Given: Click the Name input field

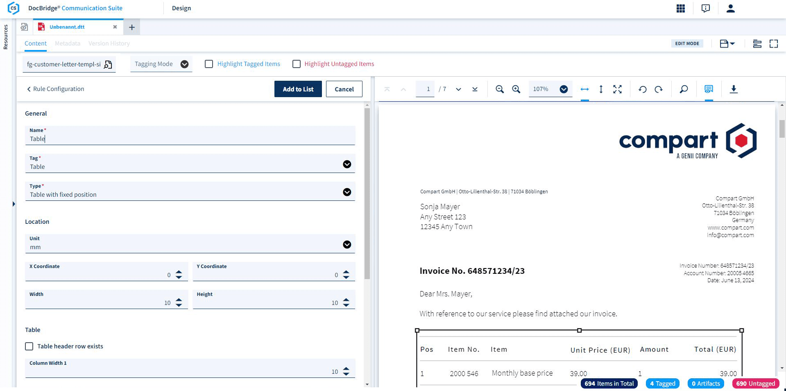Looking at the screenshot, I should pyautogui.click(x=190, y=139).
